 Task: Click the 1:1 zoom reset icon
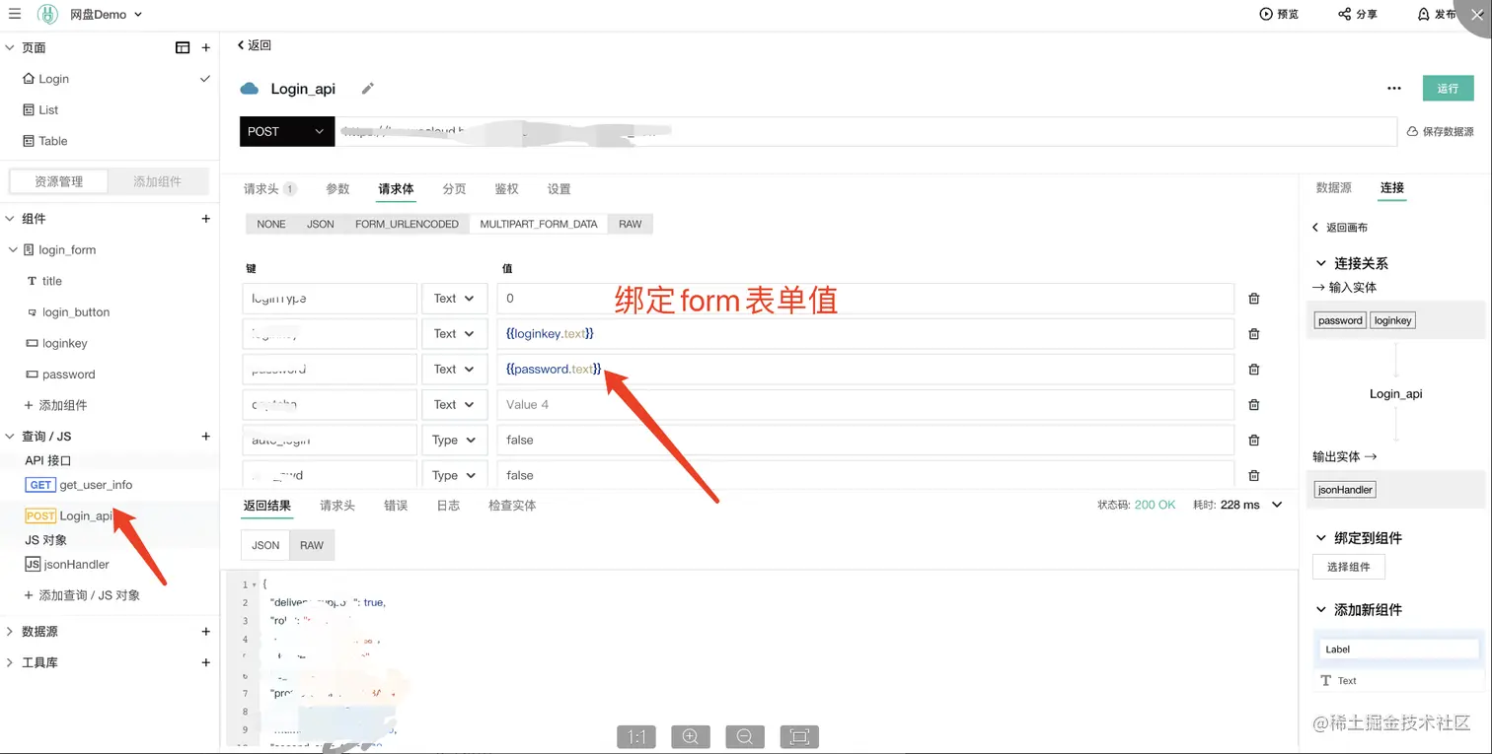tap(635, 736)
